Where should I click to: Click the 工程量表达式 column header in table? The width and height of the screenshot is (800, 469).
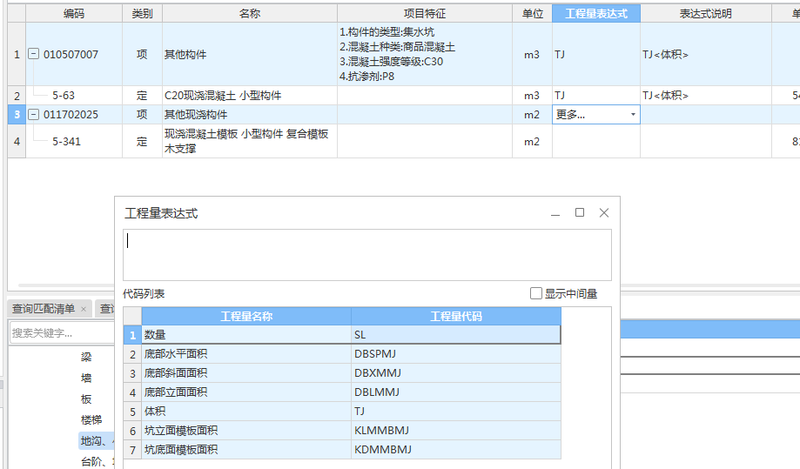pos(596,13)
